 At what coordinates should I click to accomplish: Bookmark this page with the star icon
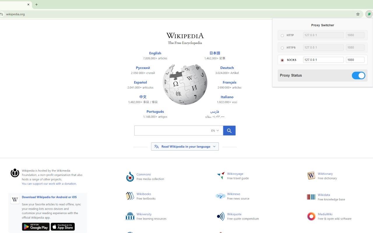(358, 14)
